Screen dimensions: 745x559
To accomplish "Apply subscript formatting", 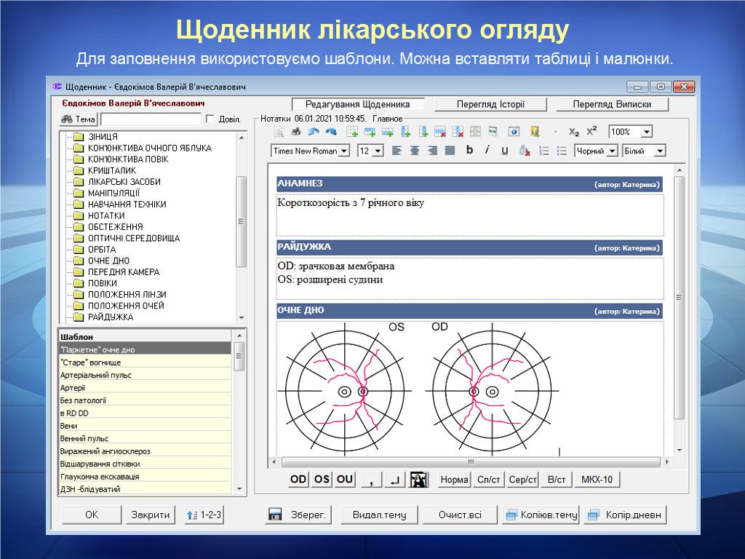I will click(x=574, y=132).
